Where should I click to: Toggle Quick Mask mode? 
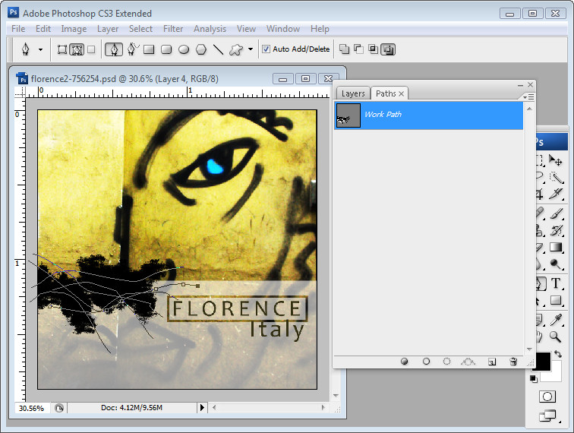coord(547,397)
